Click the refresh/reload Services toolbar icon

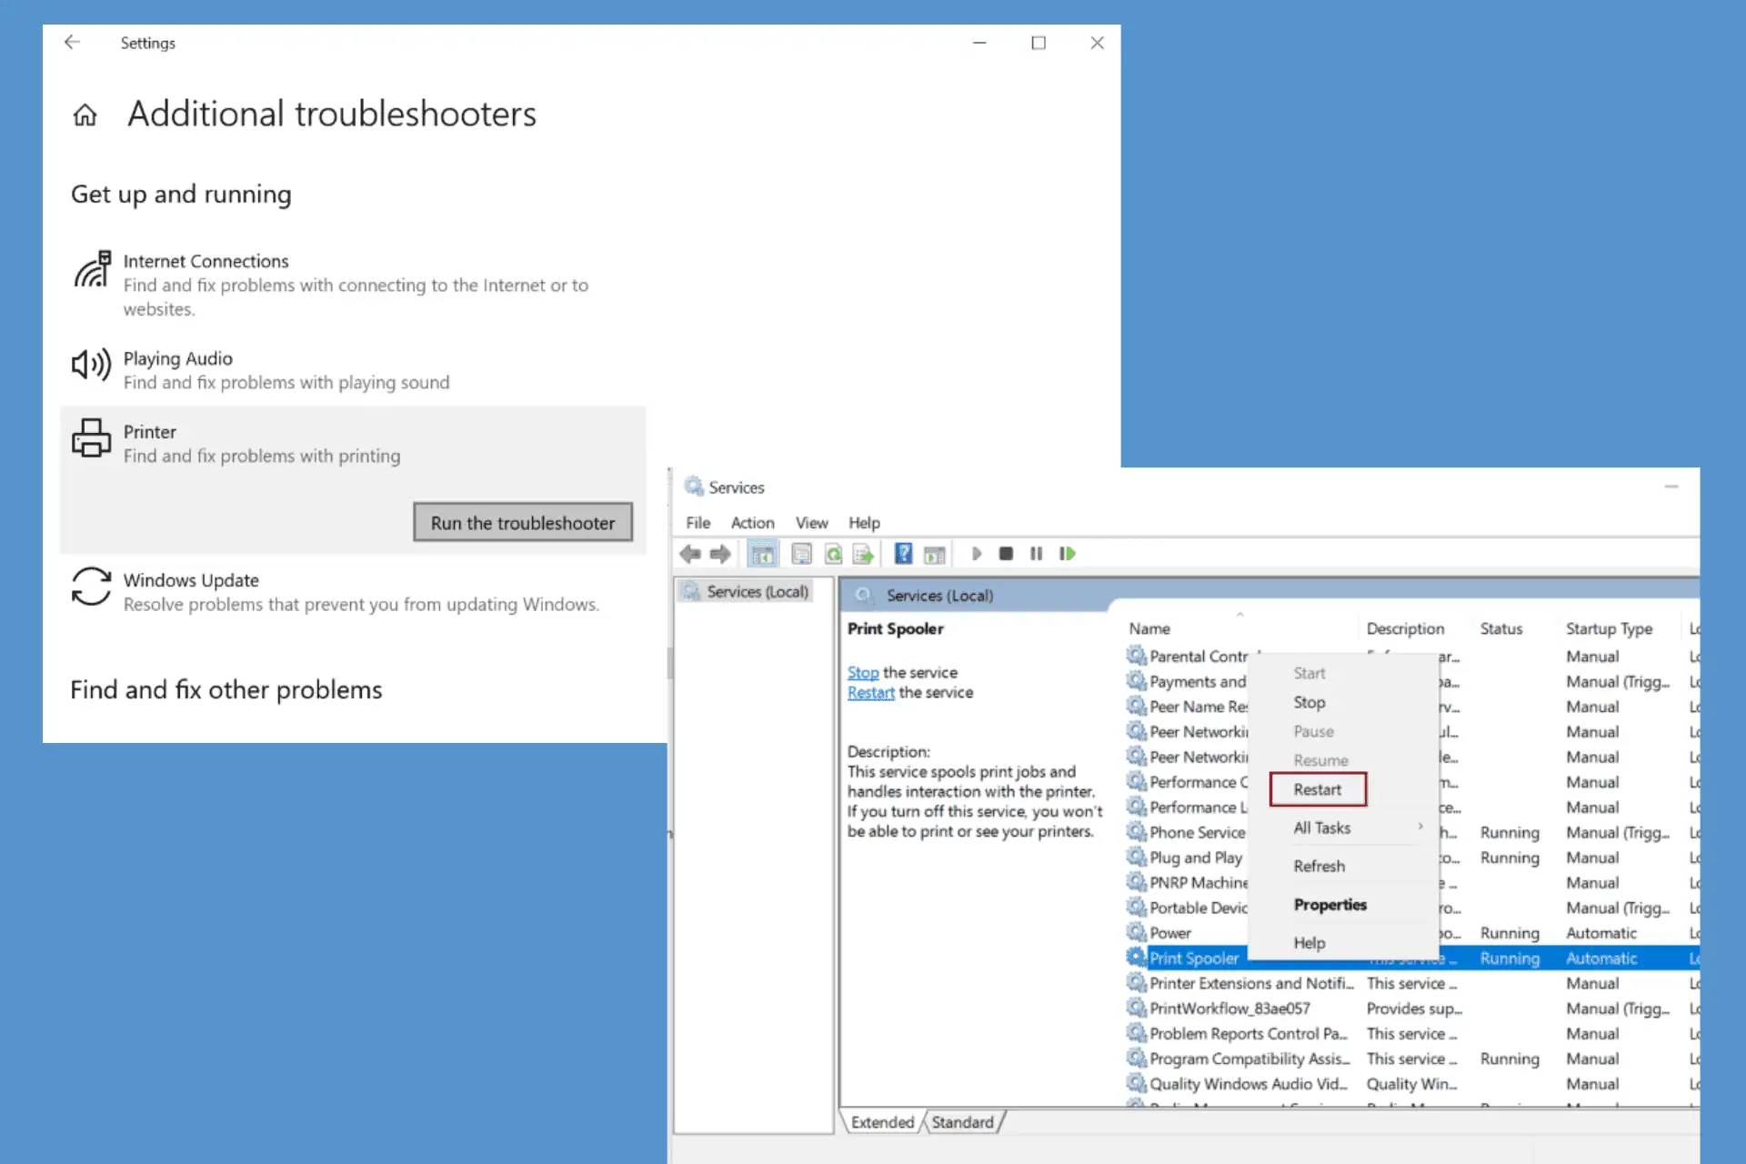833,554
